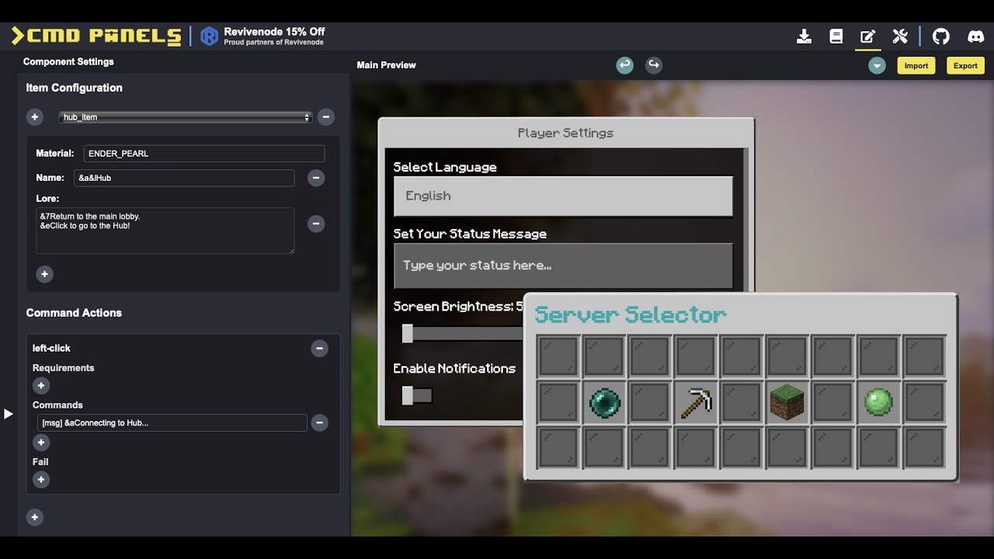Open the documentation book icon
The image size is (994, 559).
[x=836, y=36]
